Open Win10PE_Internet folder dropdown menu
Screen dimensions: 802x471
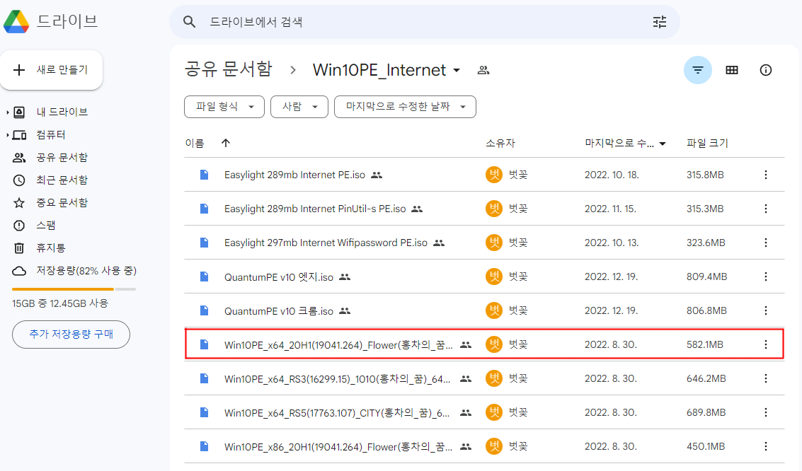coord(457,71)
